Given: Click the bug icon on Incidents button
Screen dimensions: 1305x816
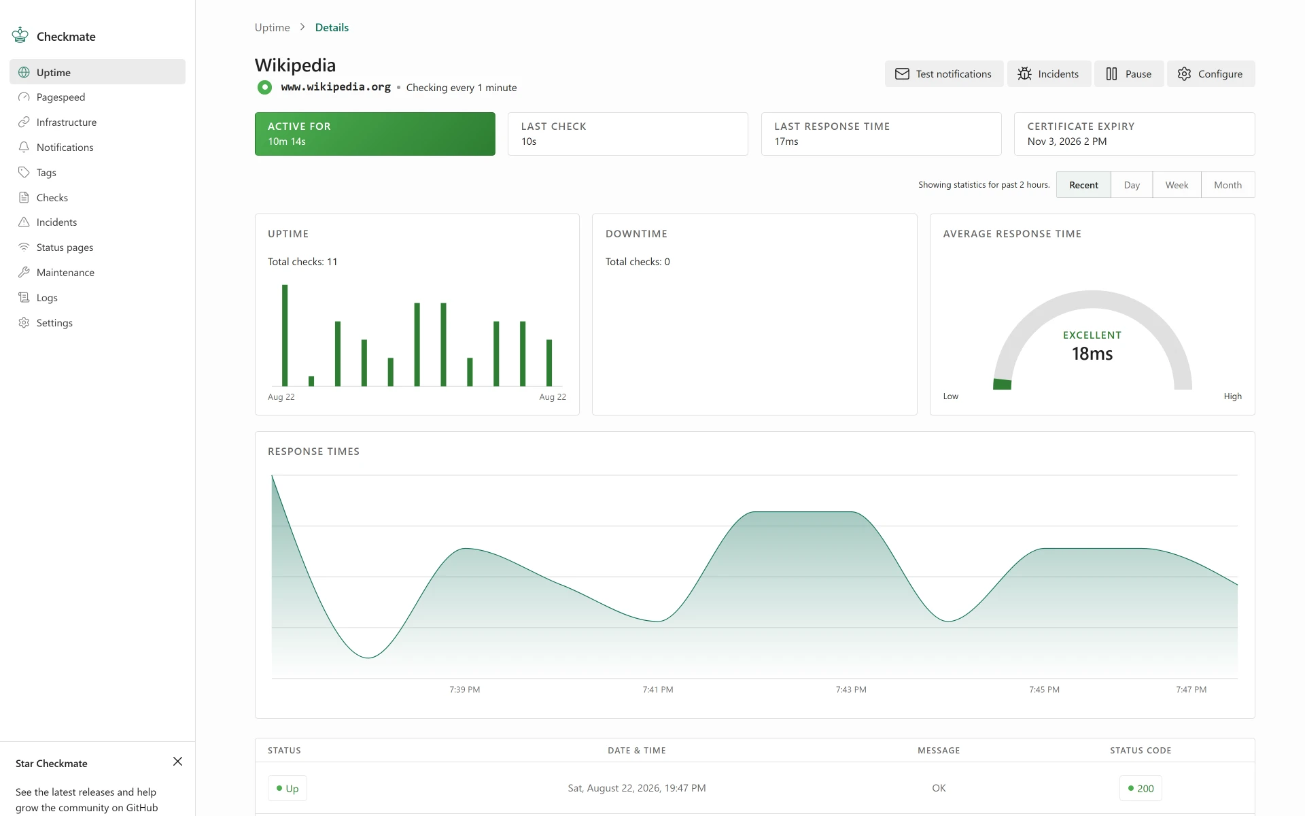Looking at the screenshot, I should tap(1024, 73).
